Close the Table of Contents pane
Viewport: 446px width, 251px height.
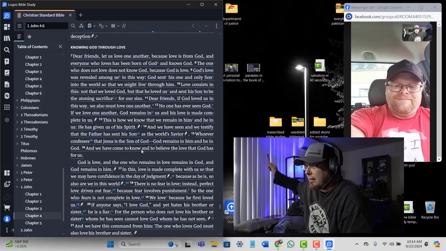pos(60,47)
